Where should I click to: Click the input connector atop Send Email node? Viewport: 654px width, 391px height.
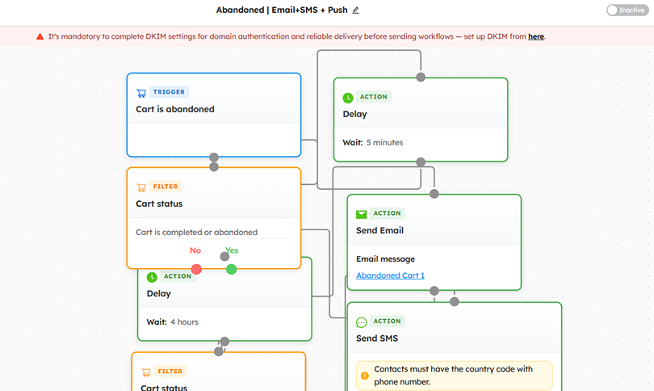[434, 194]
